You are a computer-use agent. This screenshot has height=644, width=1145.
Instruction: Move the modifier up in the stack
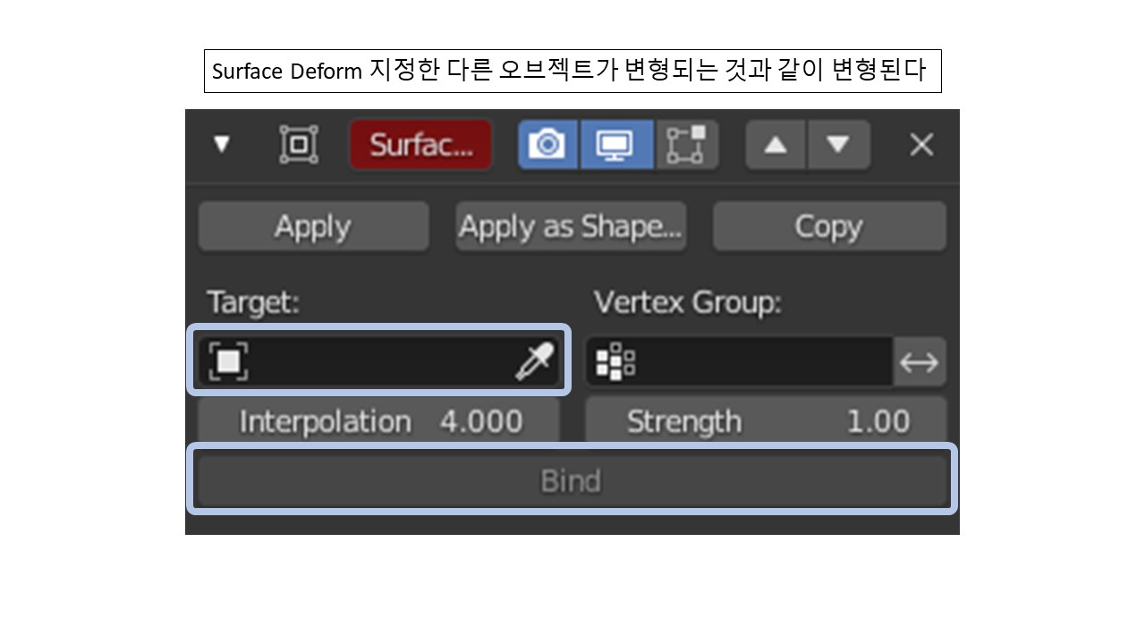[x=775, y=144]
